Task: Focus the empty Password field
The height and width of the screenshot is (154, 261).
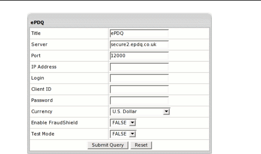Action: point(139,100)
